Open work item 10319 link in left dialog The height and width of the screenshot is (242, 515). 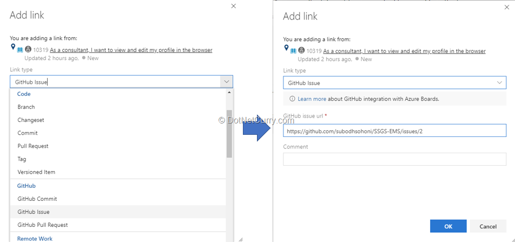(131, 50)
